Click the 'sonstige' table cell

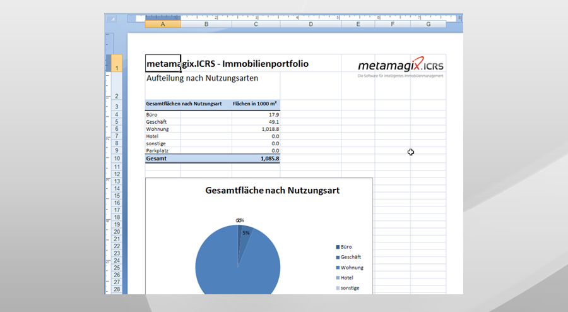163,143
